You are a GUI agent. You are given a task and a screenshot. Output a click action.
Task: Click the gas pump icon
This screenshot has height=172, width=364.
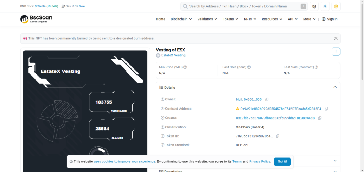coord(63,6)
